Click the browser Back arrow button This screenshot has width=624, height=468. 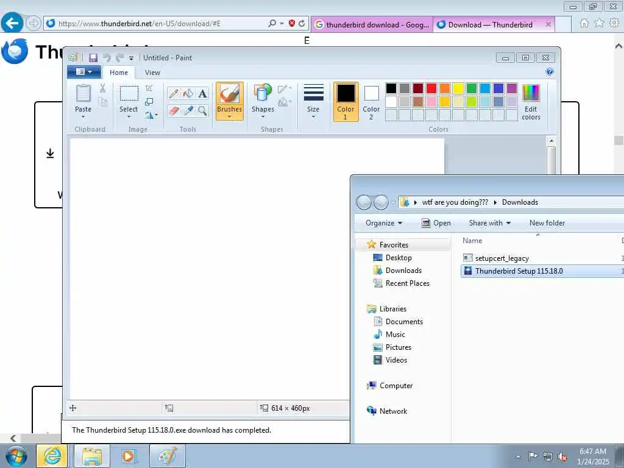pos(12,23)
